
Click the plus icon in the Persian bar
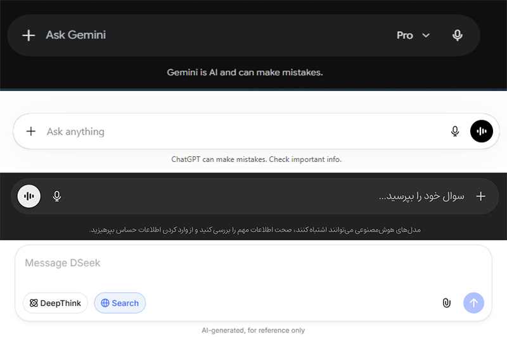tap(480, 196)
